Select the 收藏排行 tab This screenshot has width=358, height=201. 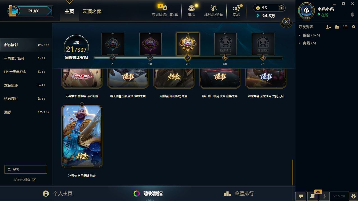point(239,193)
